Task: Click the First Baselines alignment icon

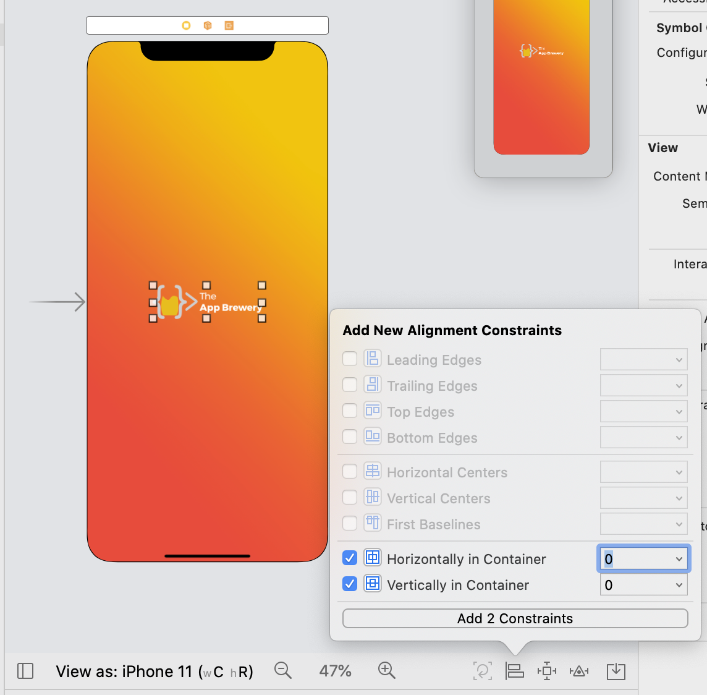Action: click(x=373, y=523)
